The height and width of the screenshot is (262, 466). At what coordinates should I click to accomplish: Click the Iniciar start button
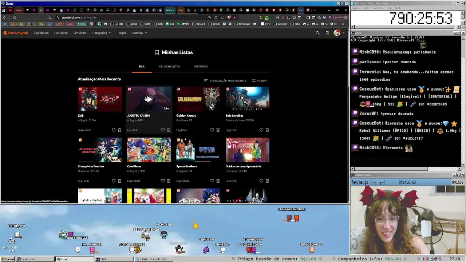(8, 259)
